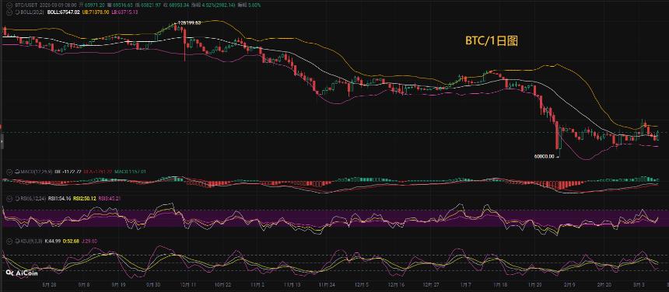Click the 126199.63 high price label
Viewport: 669px width, 292px height.
point(189,23)
